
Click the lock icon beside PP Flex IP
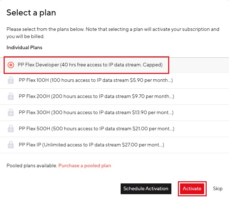(x=11, y=145)
